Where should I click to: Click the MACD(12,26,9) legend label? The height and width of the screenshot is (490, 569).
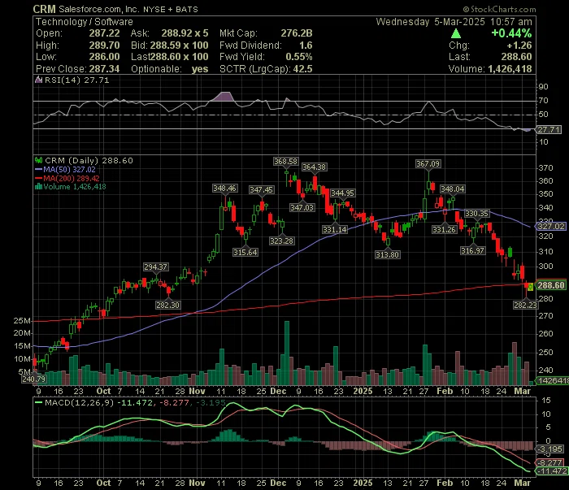79,402
